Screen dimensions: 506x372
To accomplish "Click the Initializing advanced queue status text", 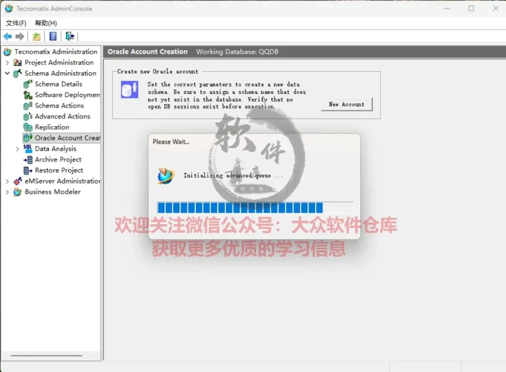I will click(233, 175).
